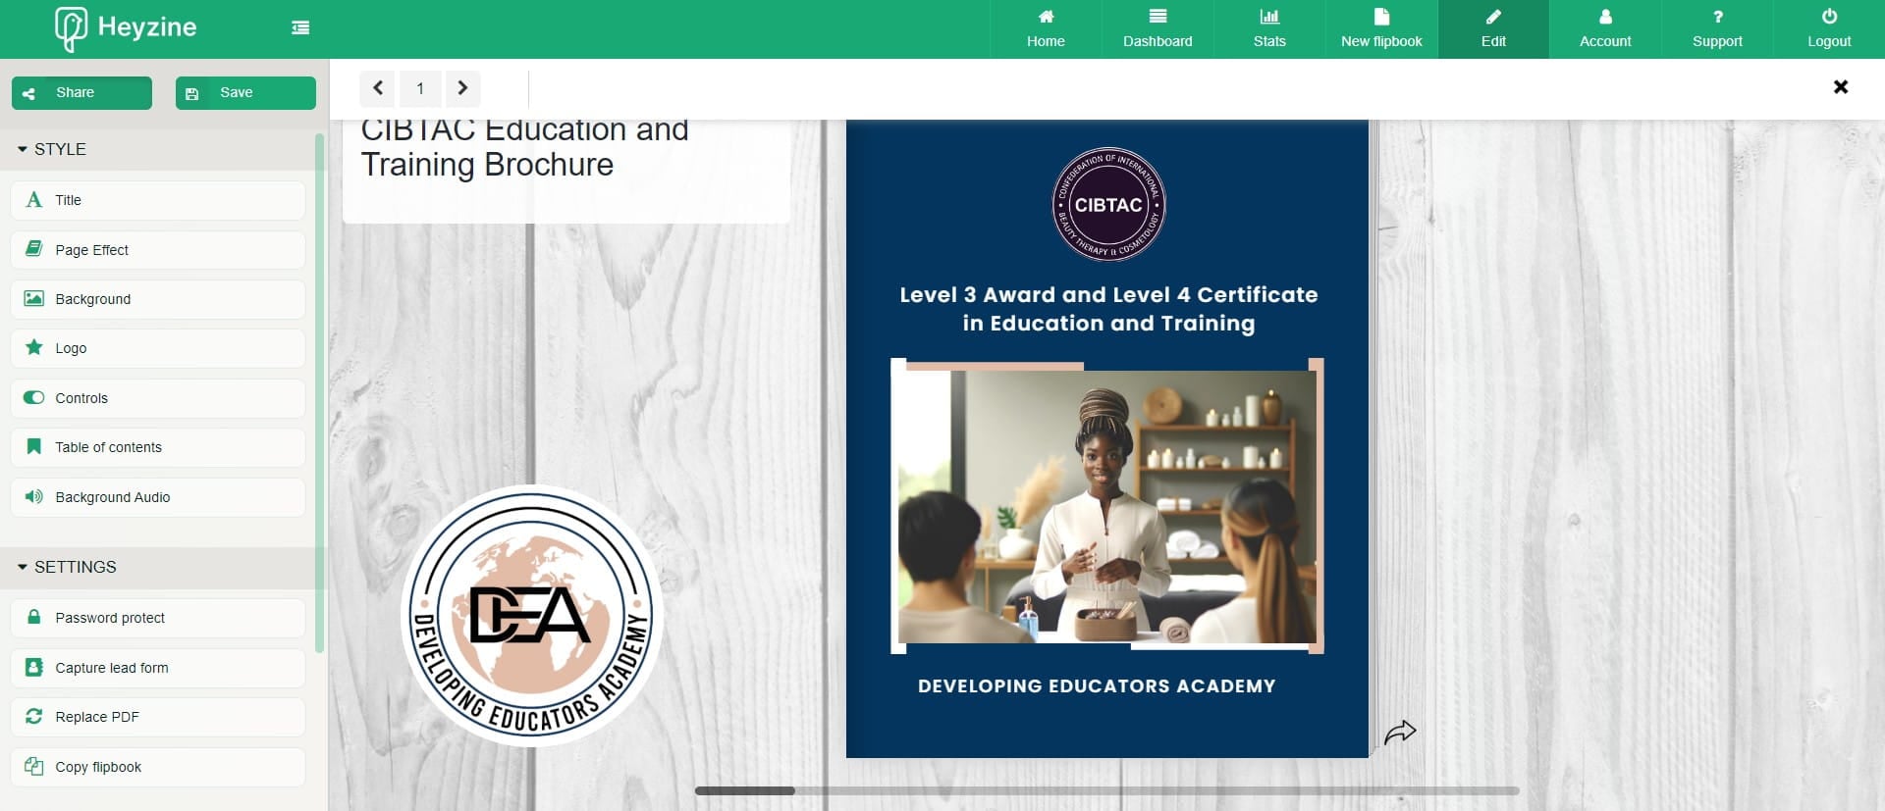
Task: Open the Home tab
Action: (1046, 28)
